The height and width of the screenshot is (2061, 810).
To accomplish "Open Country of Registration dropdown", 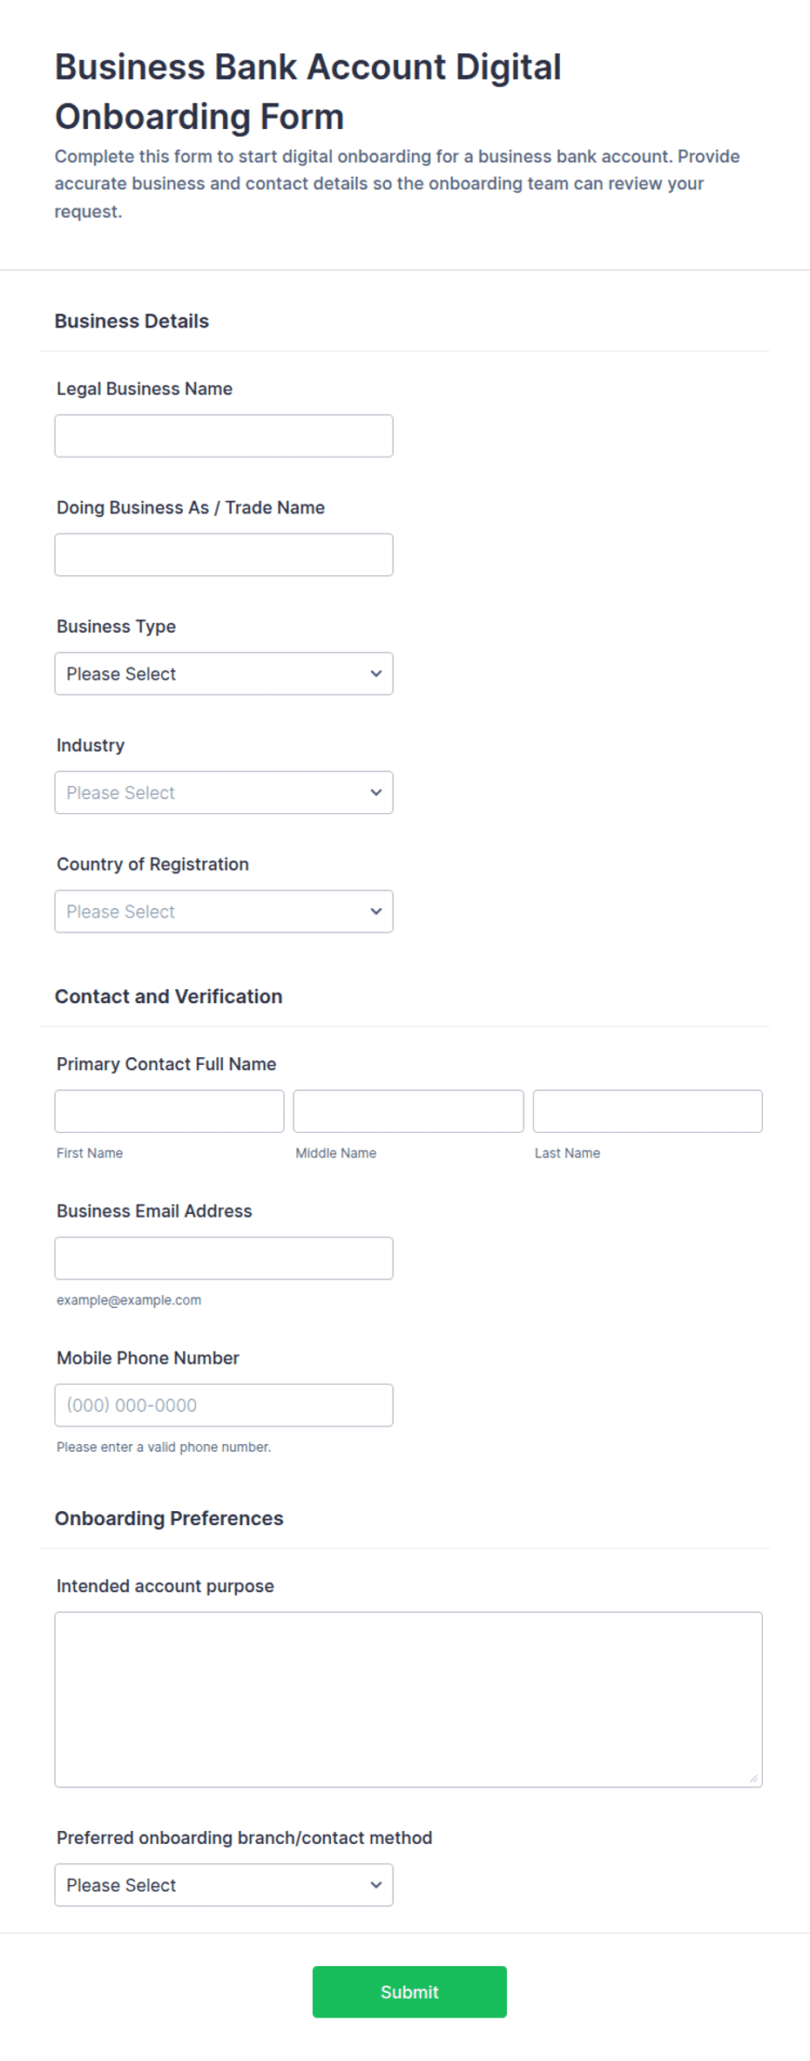I will point(224,912).
